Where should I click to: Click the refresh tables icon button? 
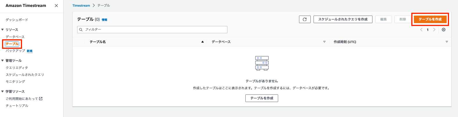click(305, 19)
